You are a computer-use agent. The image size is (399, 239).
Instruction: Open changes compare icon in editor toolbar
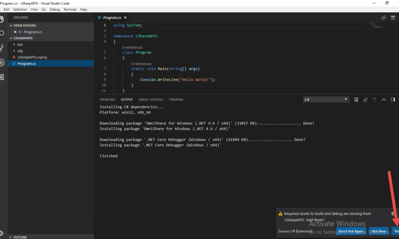click(384, 18)
